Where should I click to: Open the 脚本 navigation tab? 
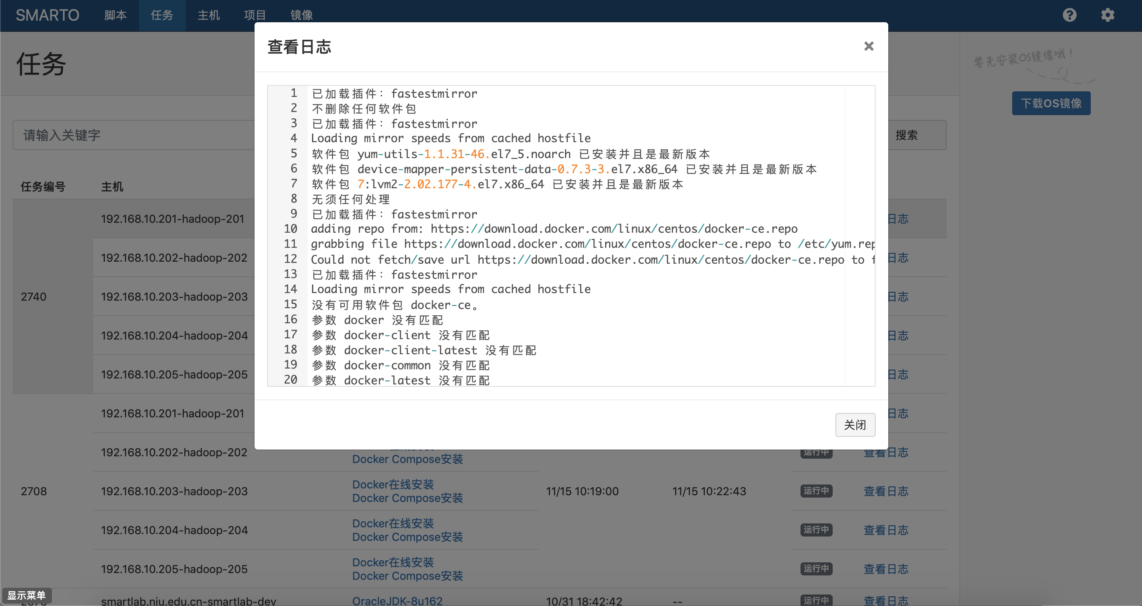(116, 15)
